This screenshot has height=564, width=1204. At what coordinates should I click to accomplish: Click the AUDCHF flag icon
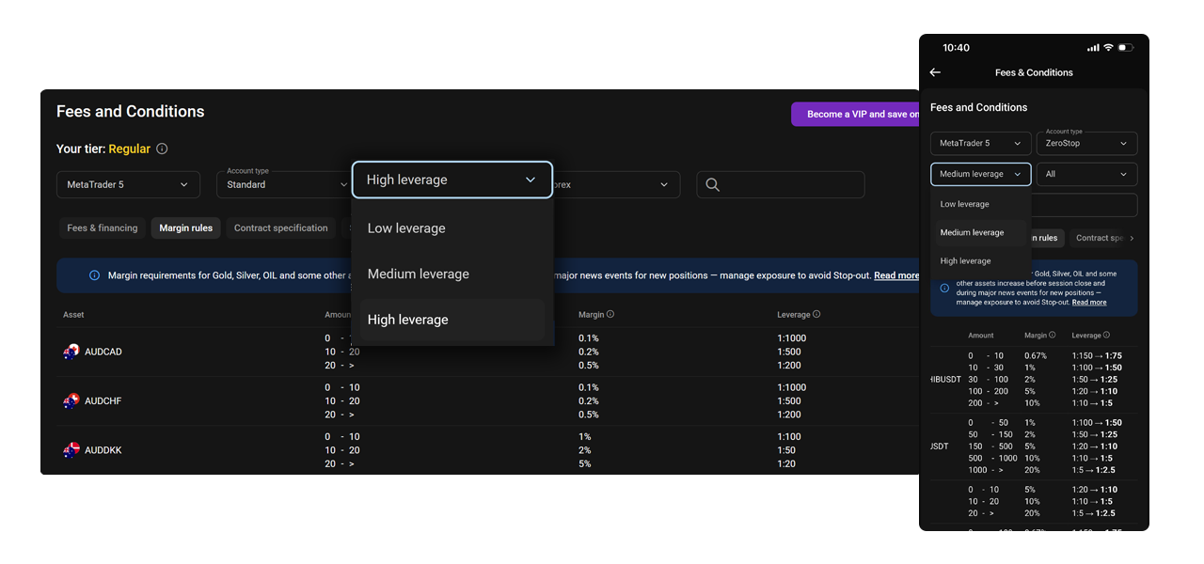71,401
